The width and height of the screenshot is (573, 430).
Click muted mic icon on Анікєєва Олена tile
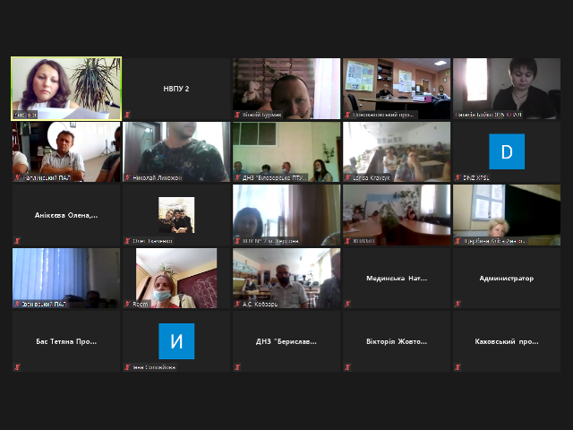(x=17, y=241)
